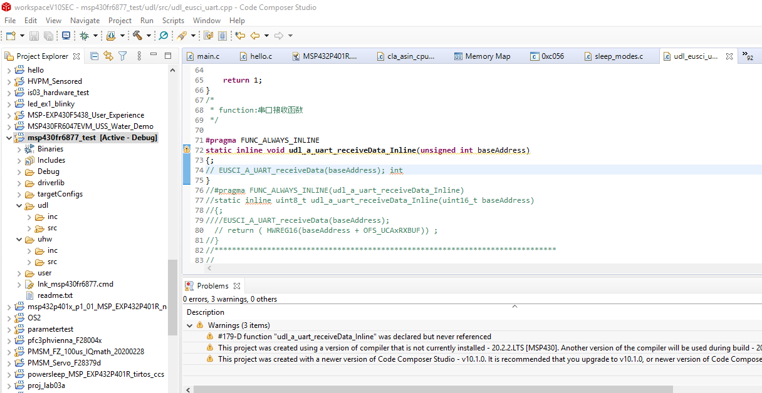Close the udl_eusci_uart editor tab
The image size is (762, 393).
coord(729,56)
